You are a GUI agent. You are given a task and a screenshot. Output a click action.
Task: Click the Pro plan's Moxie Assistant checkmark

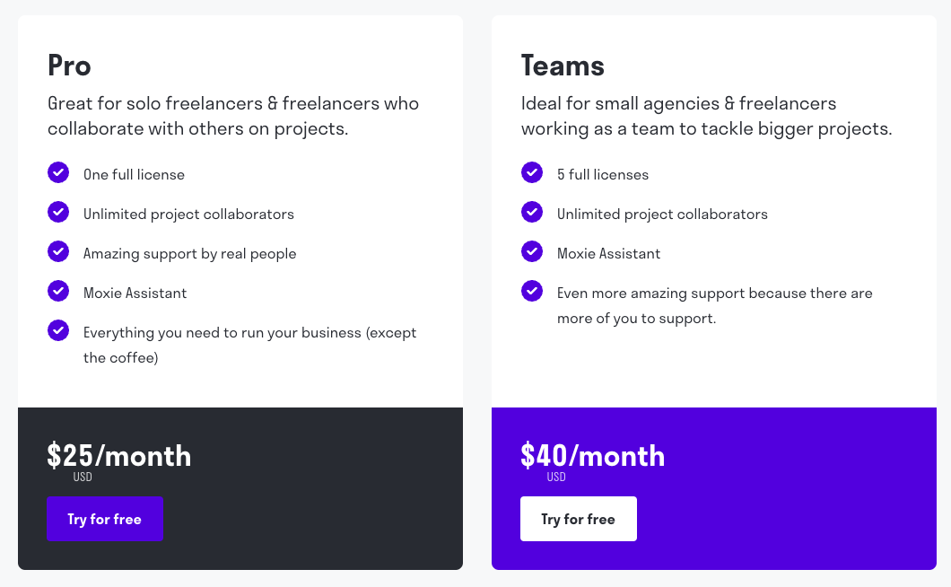pos(58,291)
